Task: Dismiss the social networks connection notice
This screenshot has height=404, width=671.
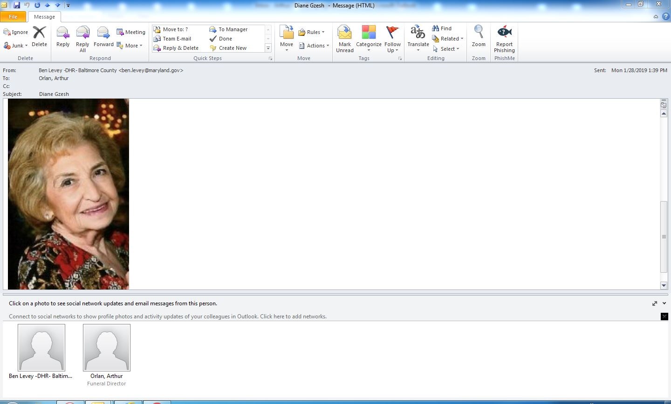Action: click(x=664, y=316)
